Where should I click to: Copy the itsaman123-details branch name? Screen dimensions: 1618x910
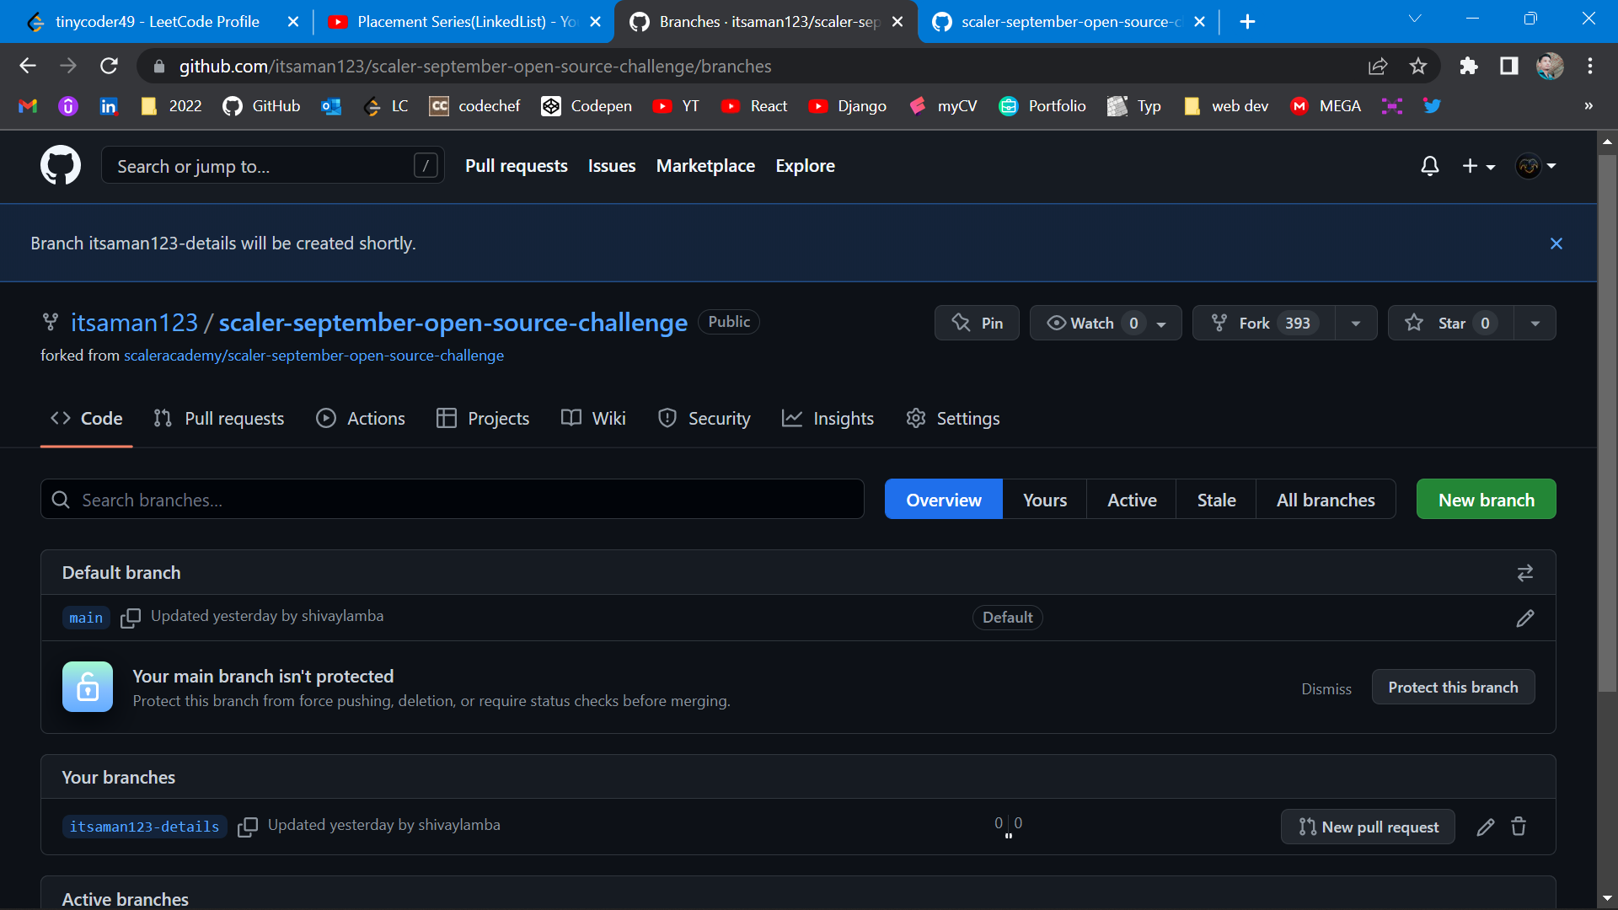tap(248, 827)
